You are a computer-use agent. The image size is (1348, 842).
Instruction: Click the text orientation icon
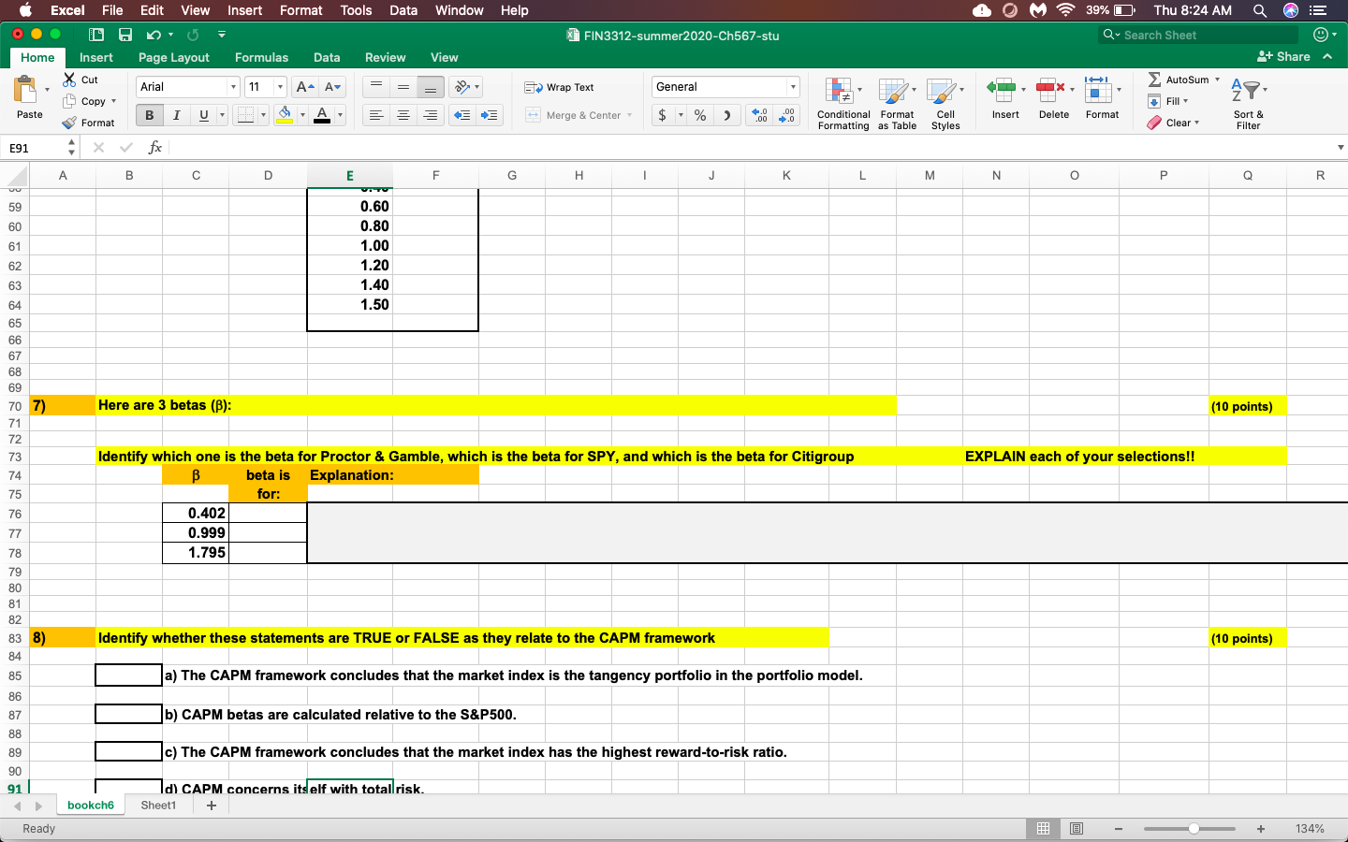click(462, 87)
